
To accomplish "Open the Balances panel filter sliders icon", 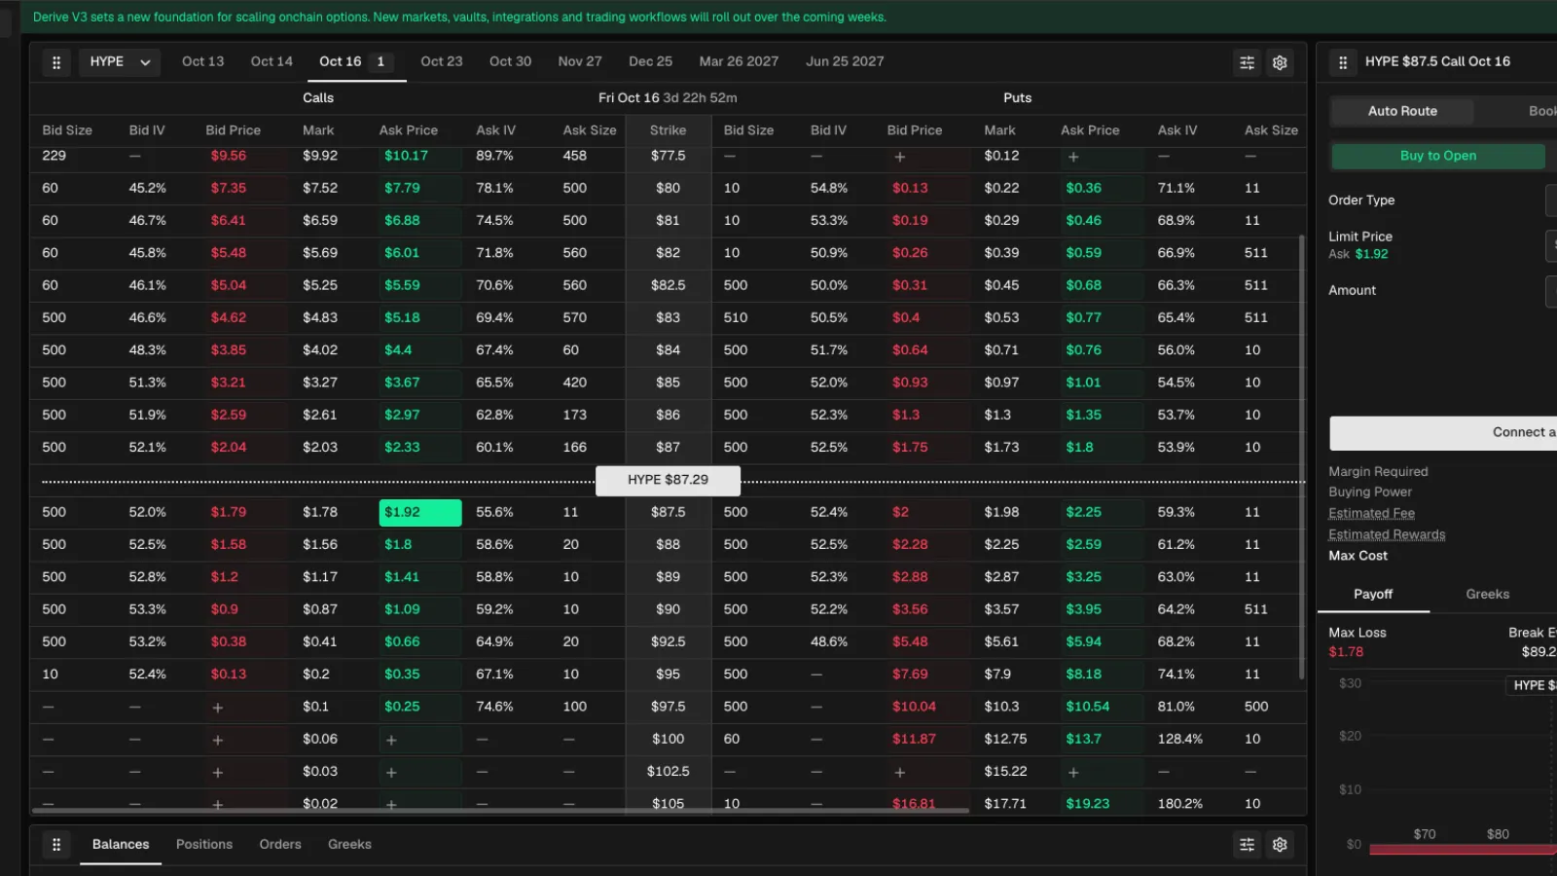I will 1247,845.
